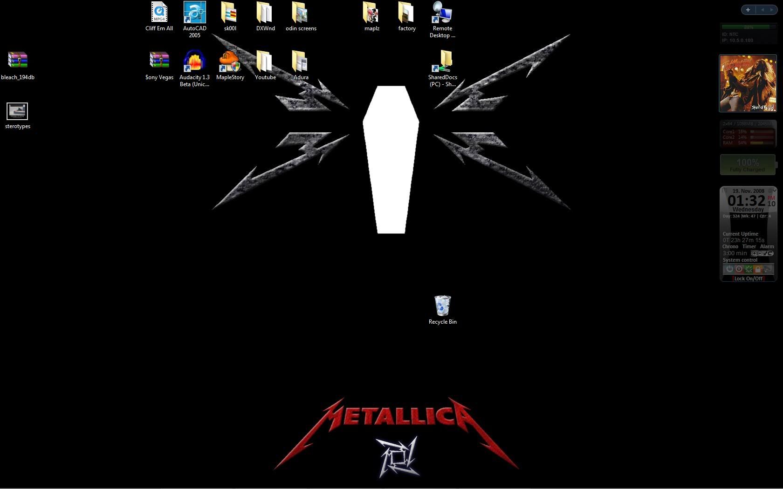This screenshot has height=489, width=783.
Task: Select the sterotypes image file
Action: point(18,115)
